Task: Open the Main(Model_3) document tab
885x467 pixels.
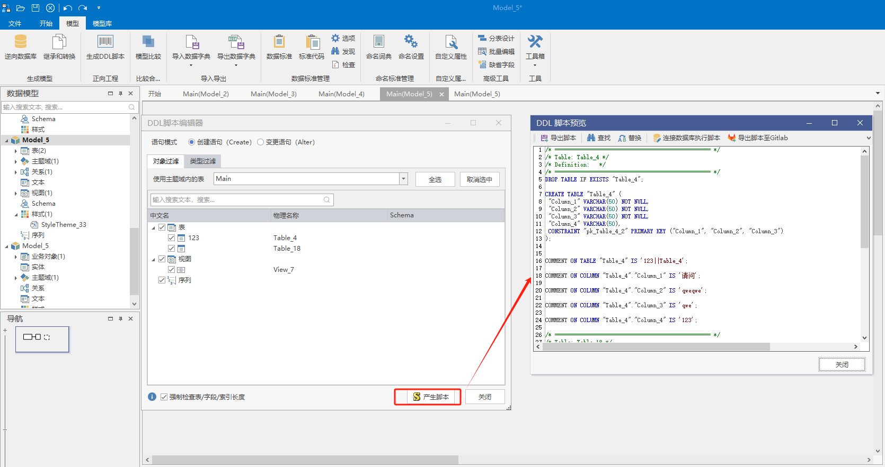Action: [273, 94]
